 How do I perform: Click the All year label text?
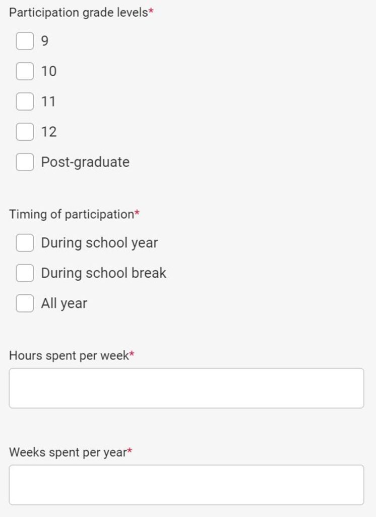pos(64,303)
